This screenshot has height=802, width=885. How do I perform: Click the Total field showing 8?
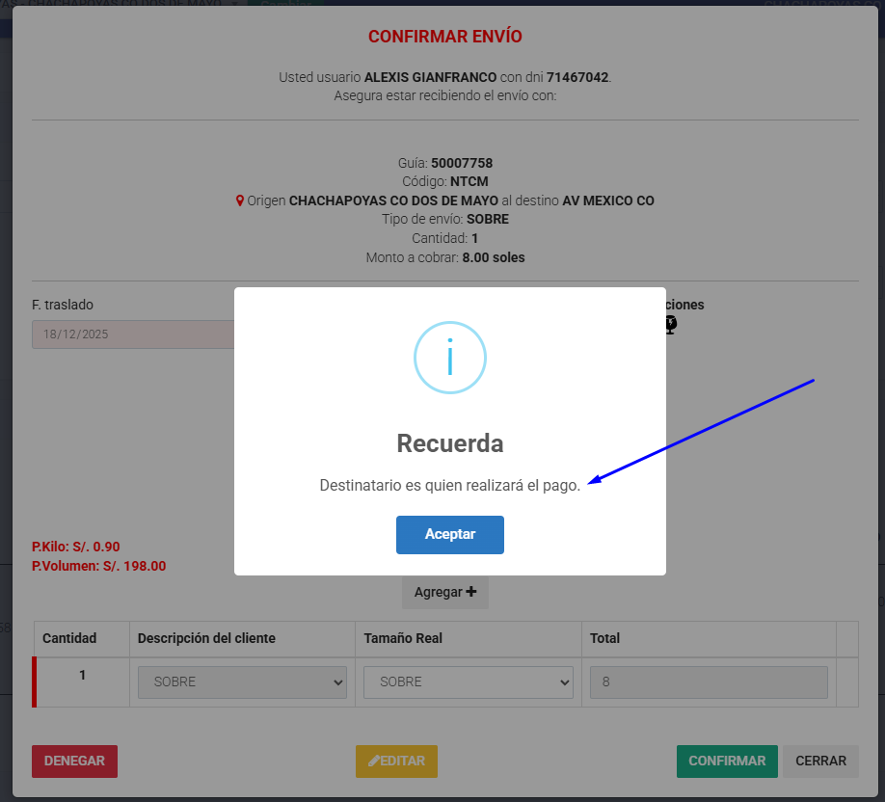708,682
